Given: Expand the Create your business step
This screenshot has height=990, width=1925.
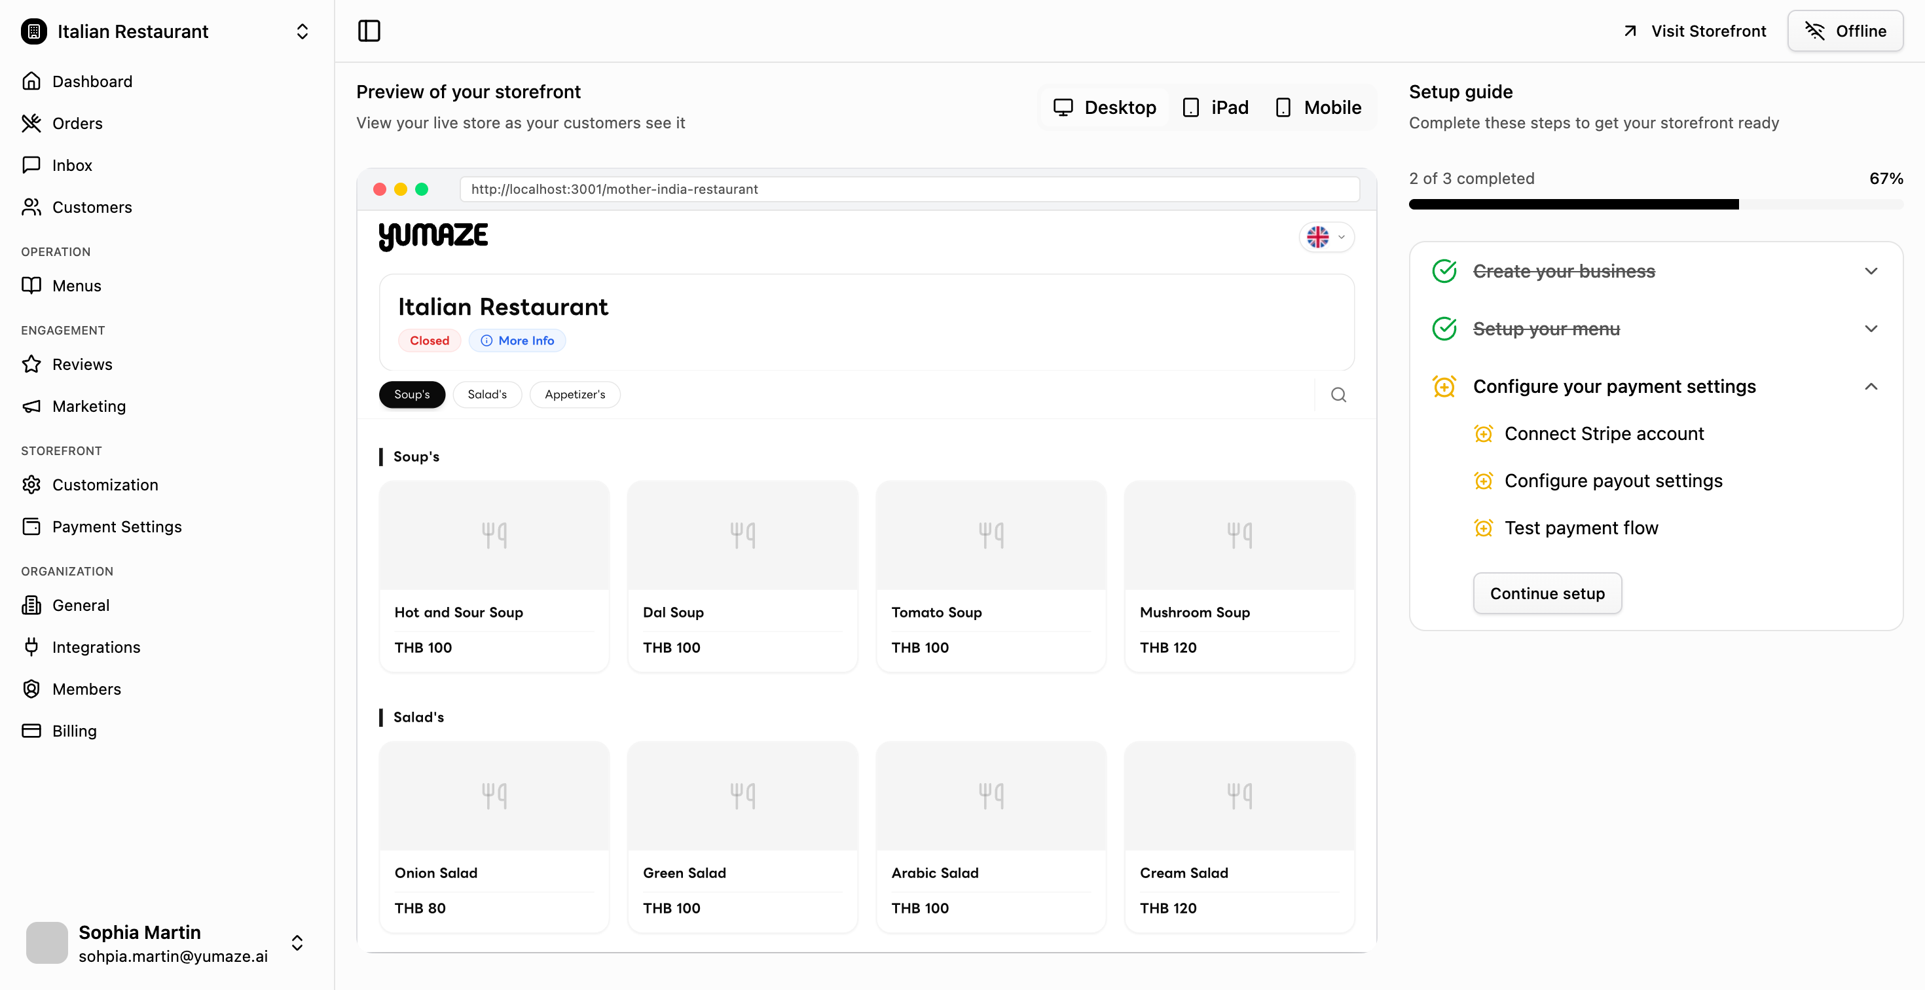Looking at the screenshot, I should pos(1871,271).
